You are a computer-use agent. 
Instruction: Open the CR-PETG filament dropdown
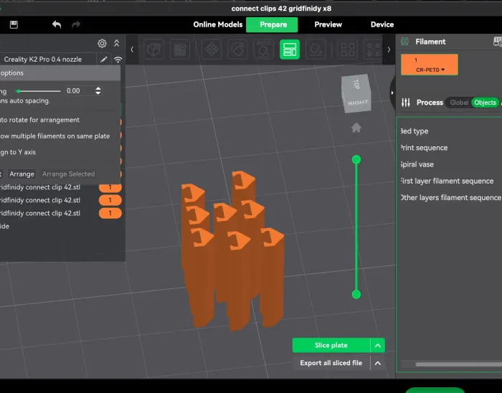pyautogui.click(x=430, y=70)
